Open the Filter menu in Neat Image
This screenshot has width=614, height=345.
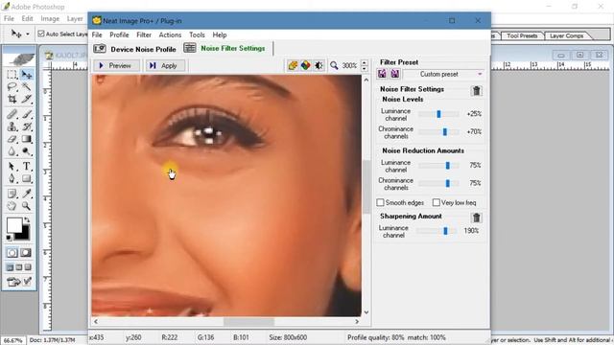(x=144, y=34)
